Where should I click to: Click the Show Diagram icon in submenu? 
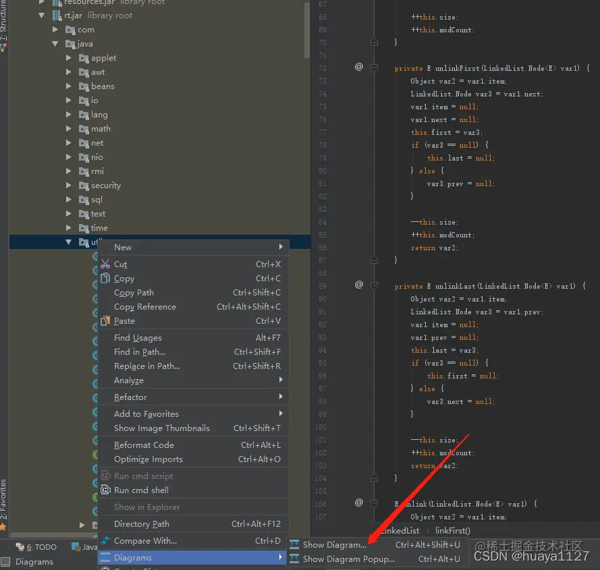tap(294, 544)
